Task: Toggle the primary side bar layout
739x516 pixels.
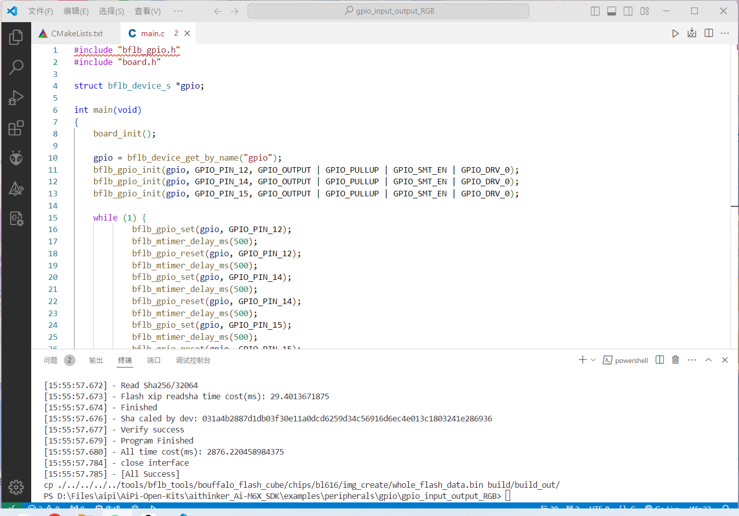Action: [x=595, y=11]
